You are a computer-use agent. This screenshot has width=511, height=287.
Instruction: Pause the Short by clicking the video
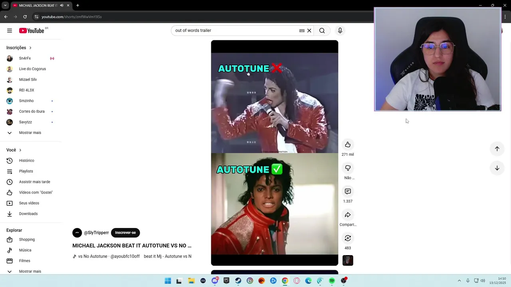click(275, 153)
